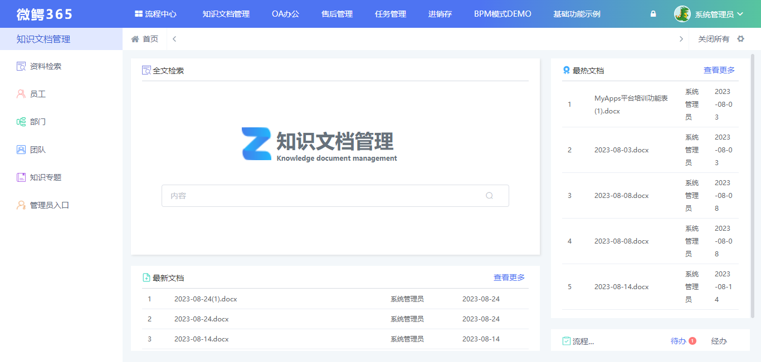Click the 知识专题 sidebar icon
Screen dimensions: 761x362
click(x=21, y=177)
